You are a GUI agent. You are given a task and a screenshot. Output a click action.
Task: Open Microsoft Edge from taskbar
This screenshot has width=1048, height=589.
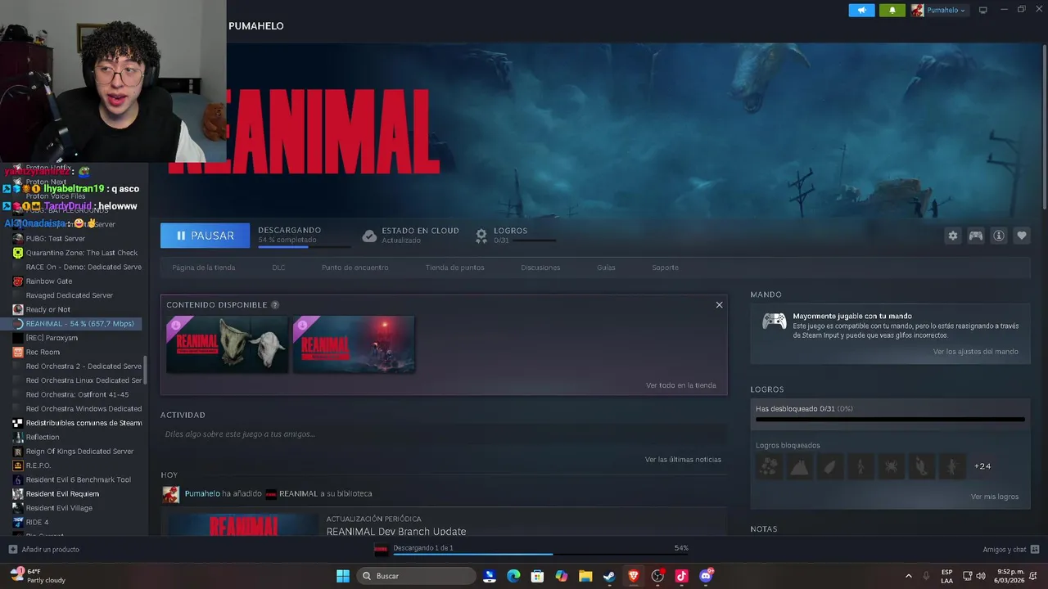(513, 576)
